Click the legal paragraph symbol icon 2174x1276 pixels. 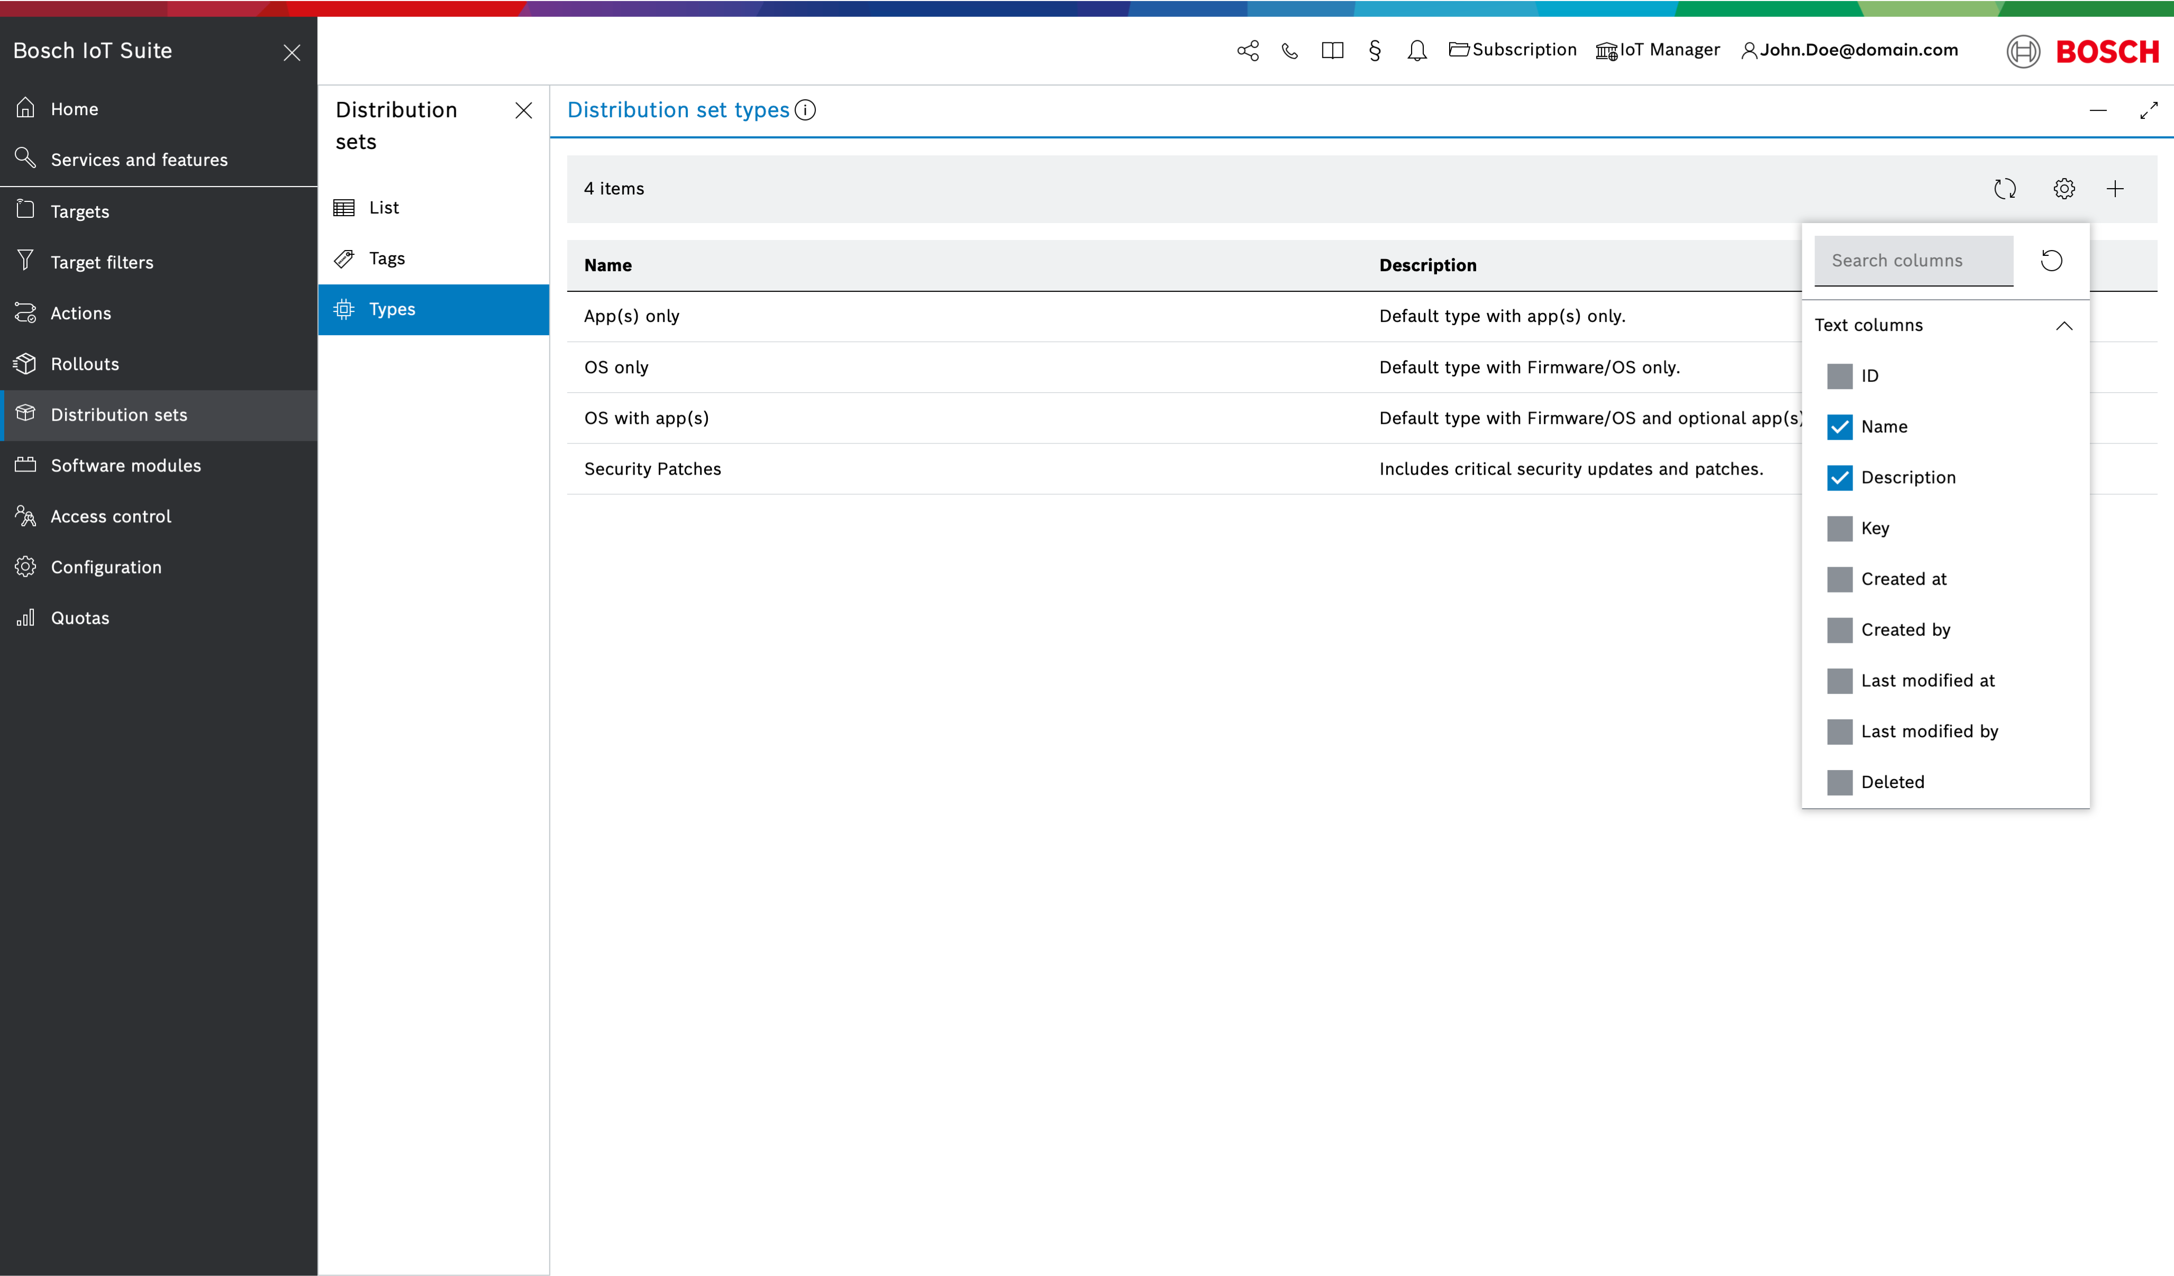[x=1374, y=51]
